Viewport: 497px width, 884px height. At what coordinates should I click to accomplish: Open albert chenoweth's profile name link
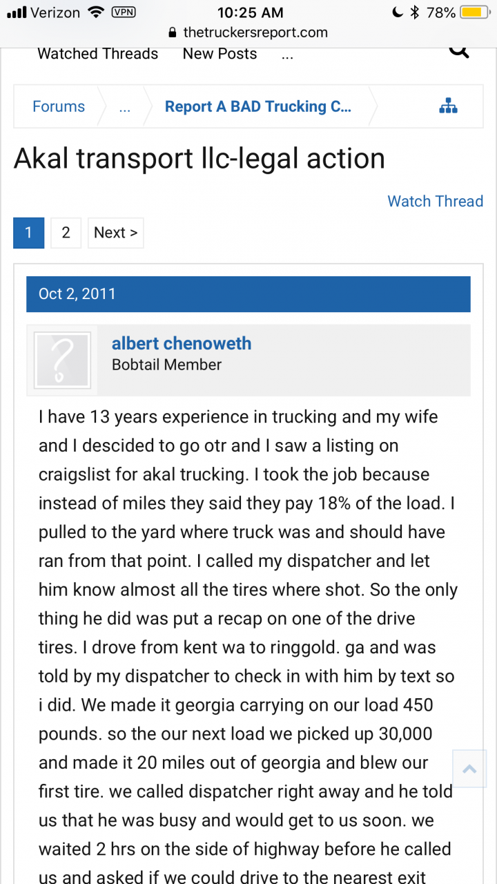182,343
